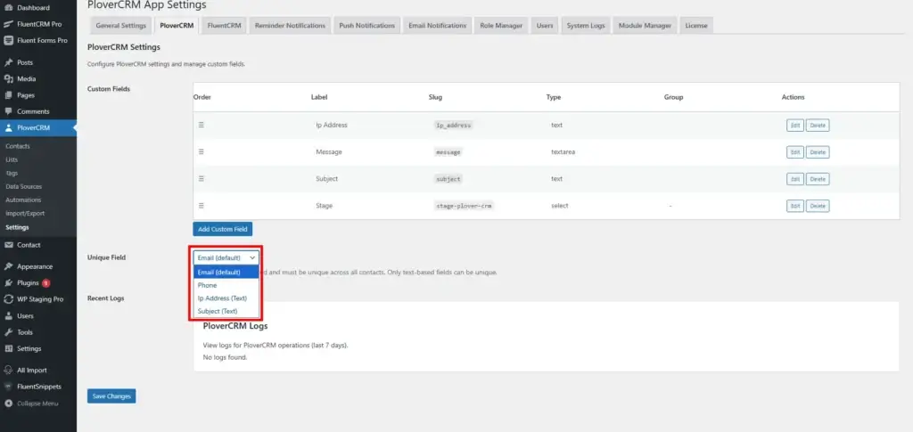Switch to the FluentCRM tab
The width and height of the screenshot is (913, 432).
pyautogui.click(x=224, y=26)
